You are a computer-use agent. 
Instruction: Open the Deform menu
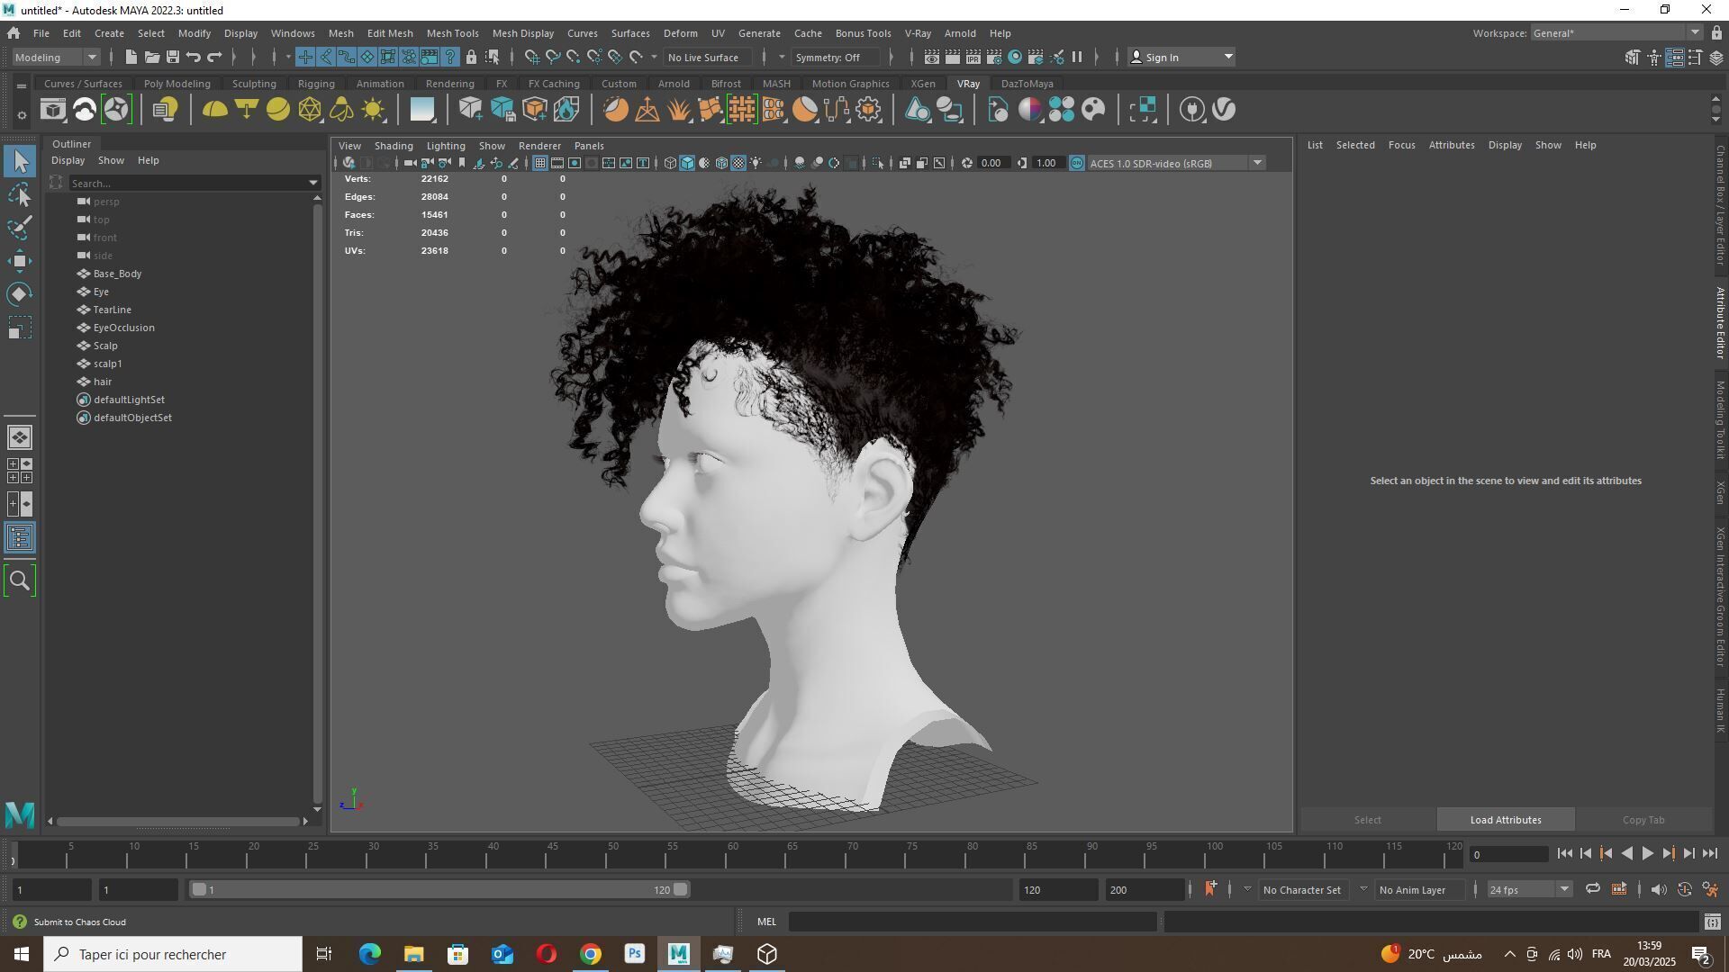pyautogui.click(x=680, y=33)
